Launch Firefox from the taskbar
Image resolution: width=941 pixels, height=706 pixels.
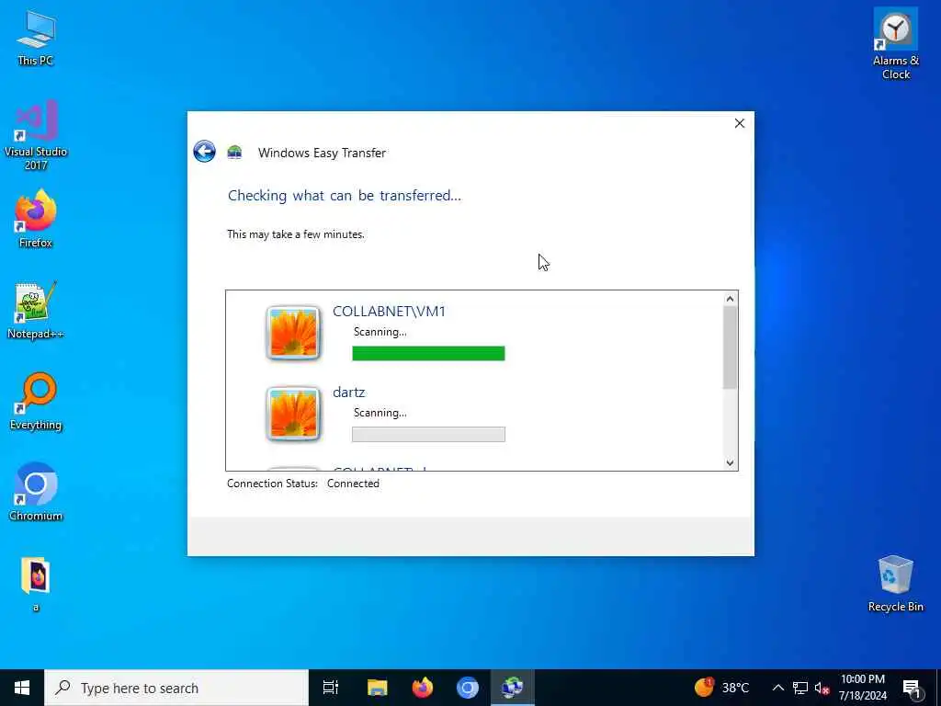423,688
